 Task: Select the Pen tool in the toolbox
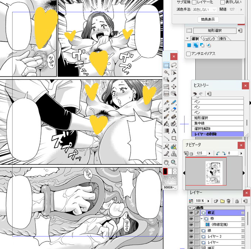pos(166,102)
